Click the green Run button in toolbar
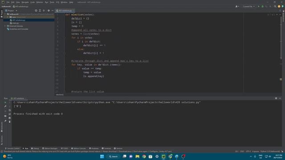This screenshot has width=285, height=160. (x=259, y=6)
